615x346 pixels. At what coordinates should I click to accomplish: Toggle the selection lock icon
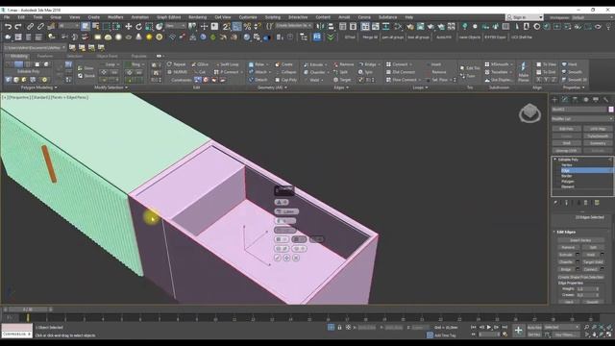pyautogui.click(x=339, y=327)
